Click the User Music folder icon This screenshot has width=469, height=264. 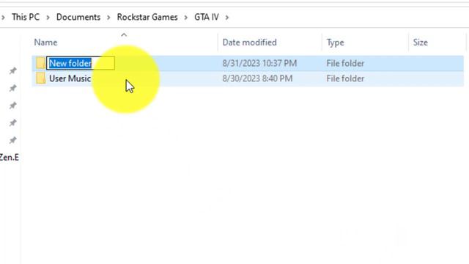[x=41, y=78]
